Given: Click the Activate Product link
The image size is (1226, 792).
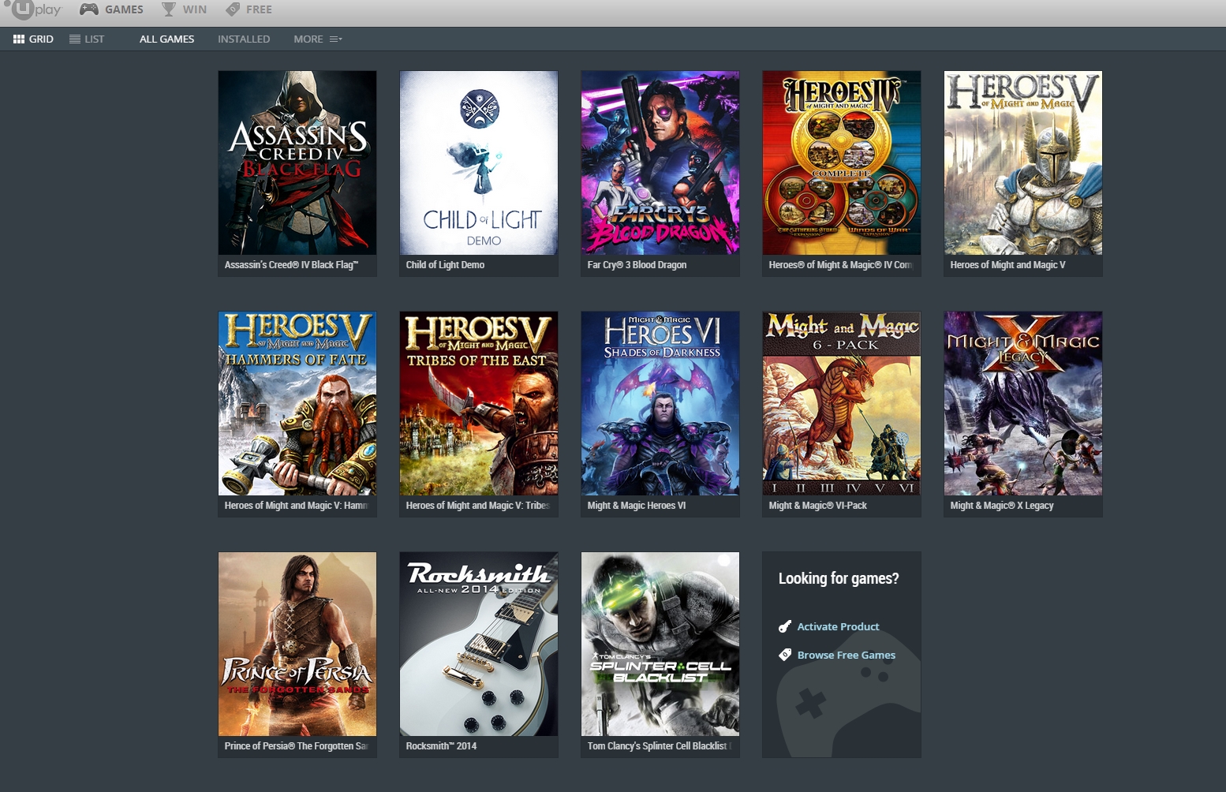Looking at the screenshot, I should [x=838, y=626].
